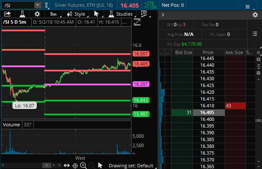Zoom in the price ladder
This screenshot has height=169, width=262.
coord(258,60)
